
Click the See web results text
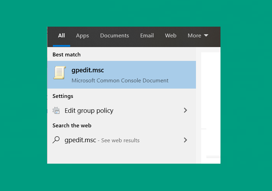120,140
